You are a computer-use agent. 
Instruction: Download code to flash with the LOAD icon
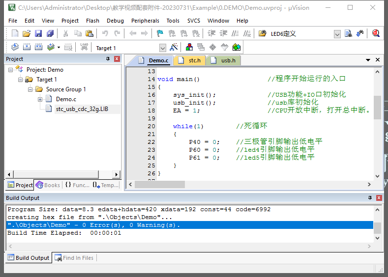pyautogui.click(x=84, y=47)
